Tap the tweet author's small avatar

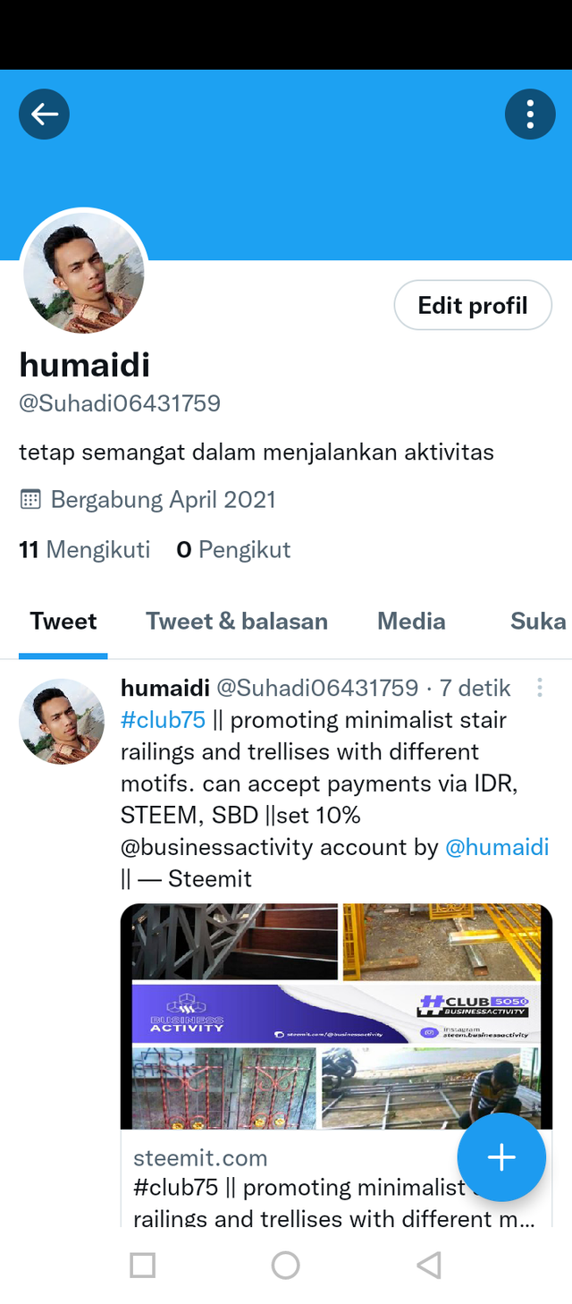[62, 721]
